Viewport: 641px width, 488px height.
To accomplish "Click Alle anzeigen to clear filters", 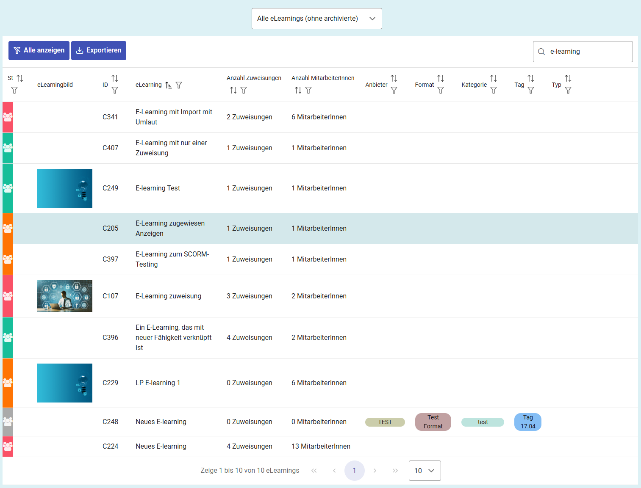I will click(x=39, y=50).
